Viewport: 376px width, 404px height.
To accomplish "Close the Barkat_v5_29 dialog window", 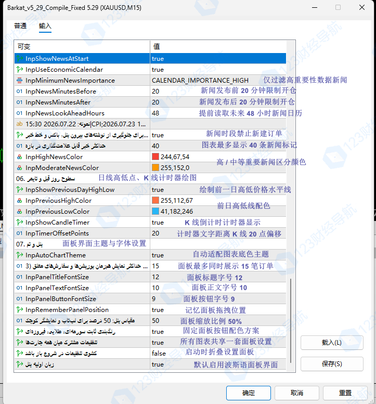I will pos(362,7).
